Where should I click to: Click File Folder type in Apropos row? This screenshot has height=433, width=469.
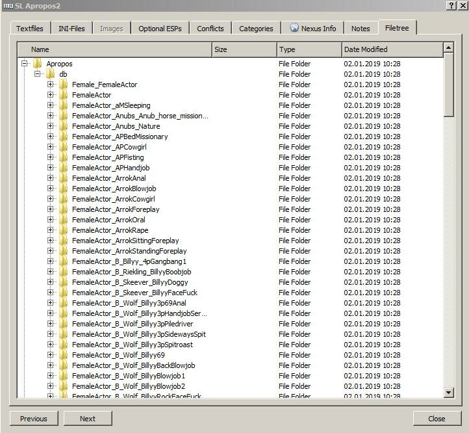(x=294, y=64)
